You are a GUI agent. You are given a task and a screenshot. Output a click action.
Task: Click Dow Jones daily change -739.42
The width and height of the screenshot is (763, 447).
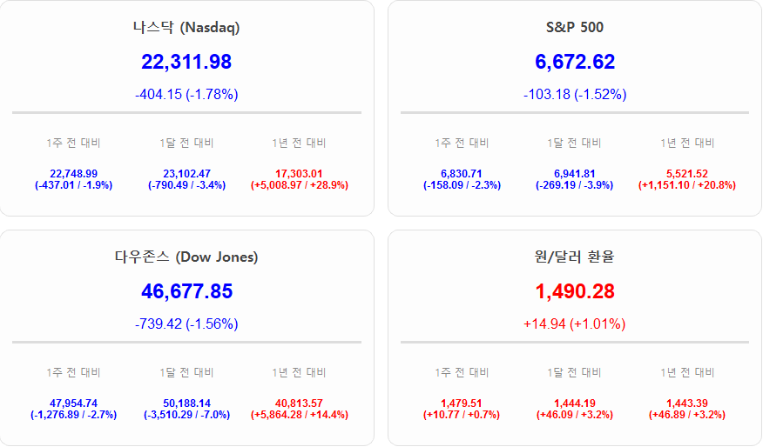(x=186, y=324)
